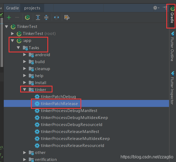Select the TinkerTest root project label
The width and height of the screenshot is (176, 162).
point(27,27)
